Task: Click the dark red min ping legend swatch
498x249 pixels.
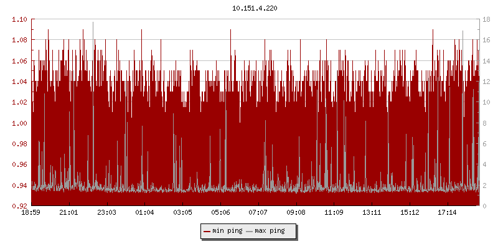Action: click(x=207, y=232)
